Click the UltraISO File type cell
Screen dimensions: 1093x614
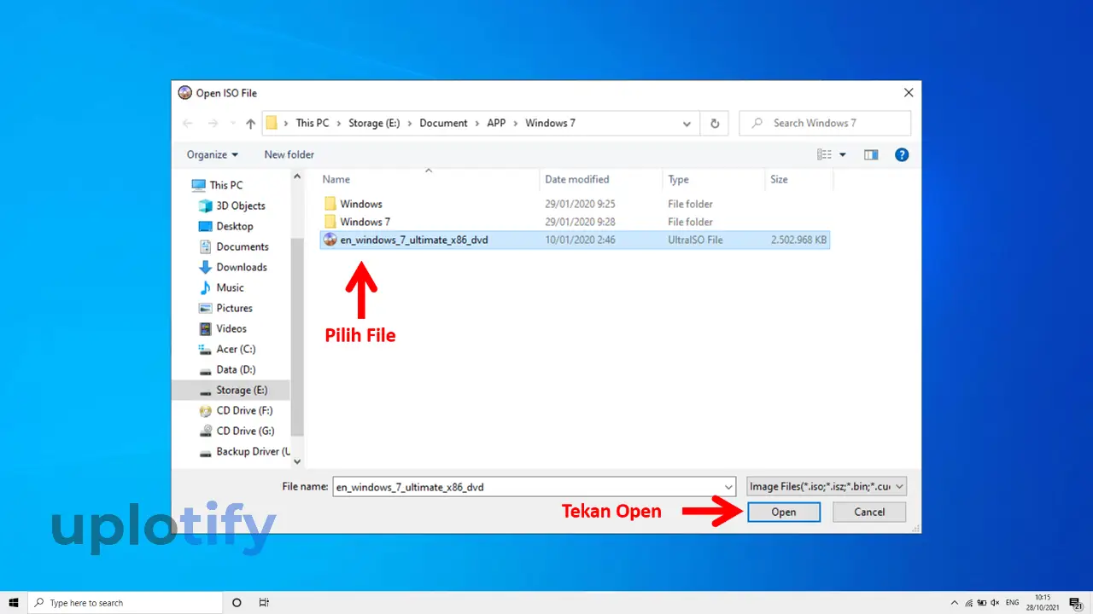coord(695,240)
